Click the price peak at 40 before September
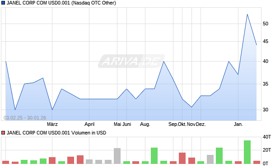280x168 pixels. coord(163,61)
